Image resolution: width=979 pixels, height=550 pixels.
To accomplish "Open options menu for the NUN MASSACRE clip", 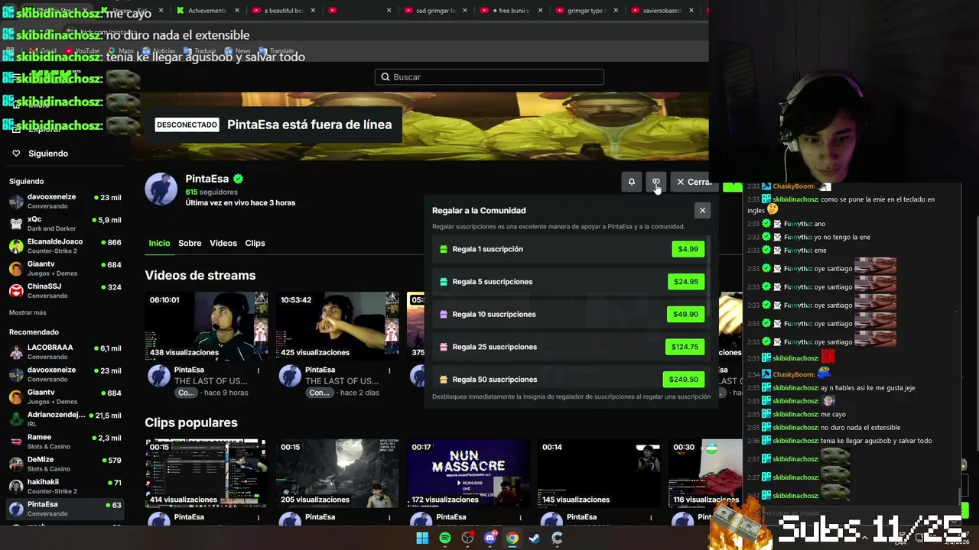I will (x=520, y=518).
